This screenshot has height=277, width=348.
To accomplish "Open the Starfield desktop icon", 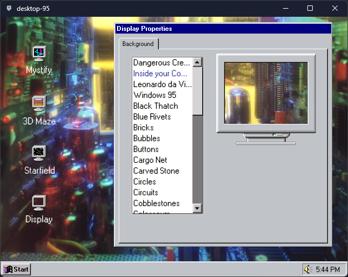I will click(x=39, y=160).
